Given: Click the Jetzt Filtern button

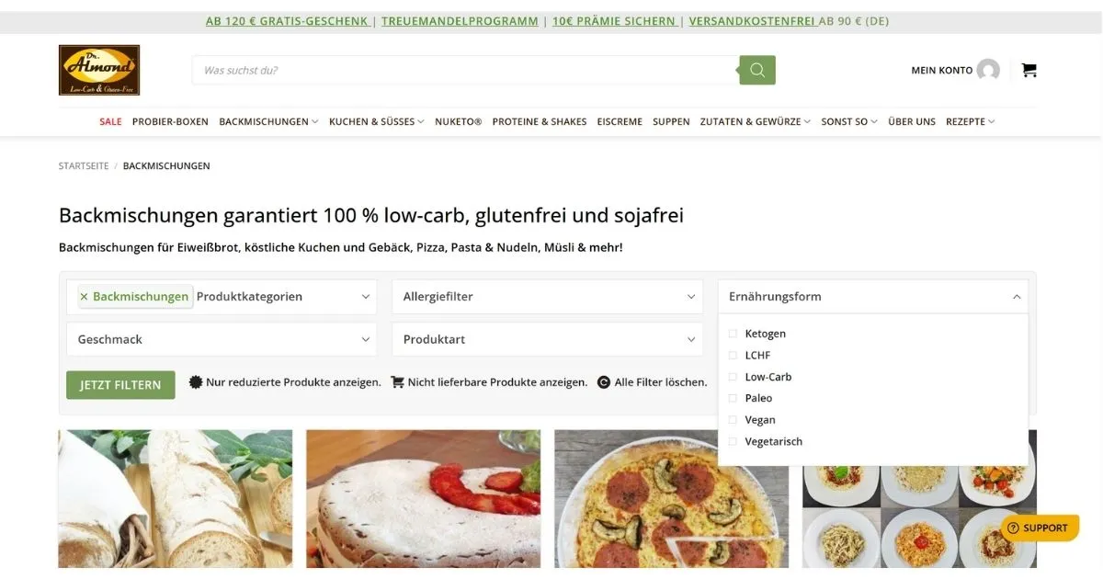Looking at the screenshot, I should tap(120, 385).
